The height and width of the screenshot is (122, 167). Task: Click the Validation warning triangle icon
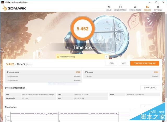click(x=58, y=57)
